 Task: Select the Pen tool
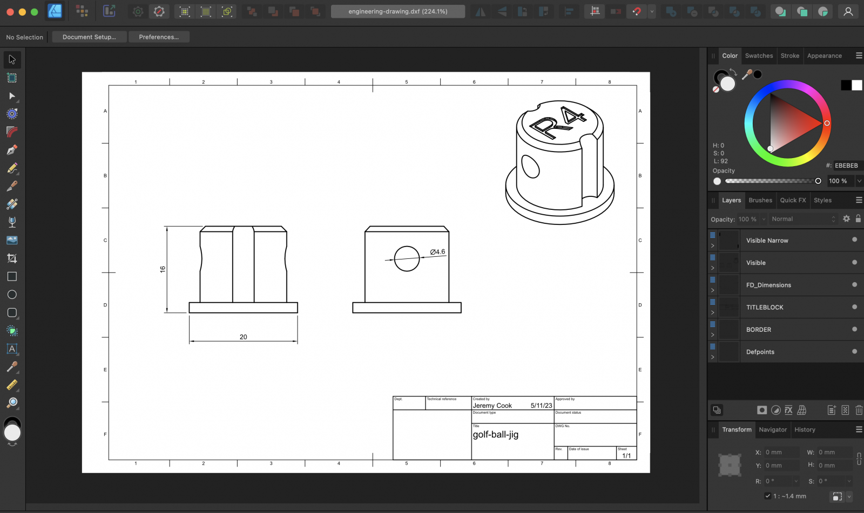pos(12,150)
